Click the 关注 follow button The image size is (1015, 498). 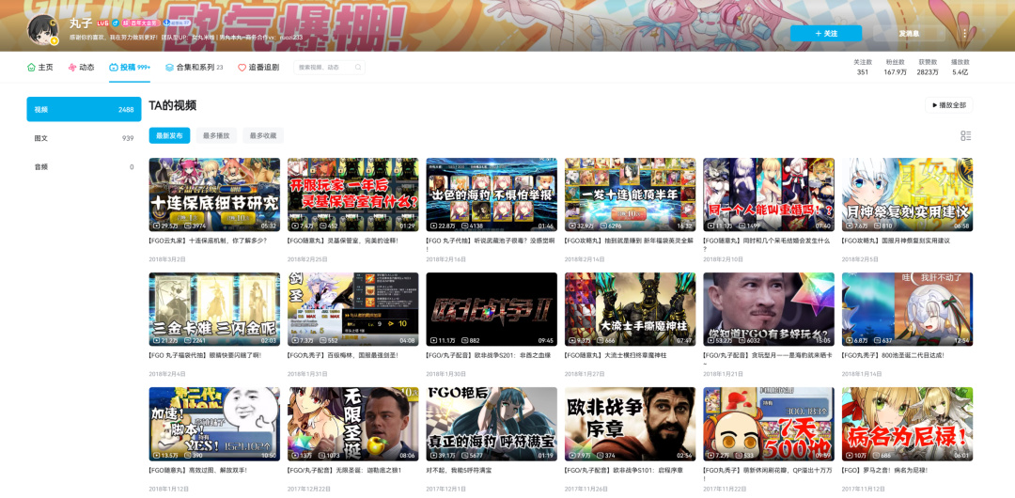[x=826, y=33]
